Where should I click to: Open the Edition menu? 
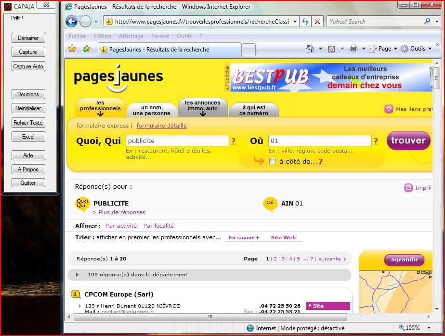(102, 36)
